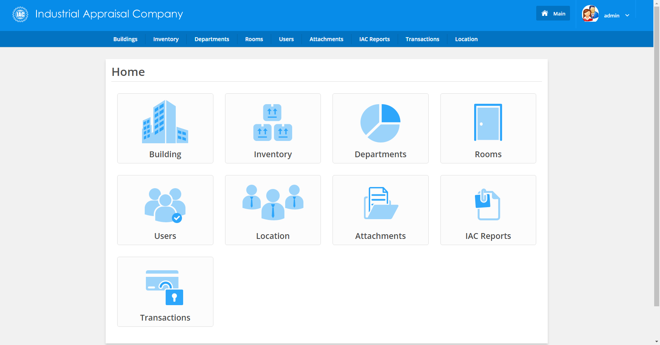The width and height of the screenshot is (660, 345).
Task: Click the page vertical scrollbar
Action: [657, 155]
